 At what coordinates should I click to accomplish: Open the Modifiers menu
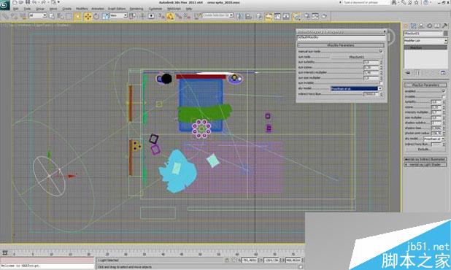pos(82,9)
